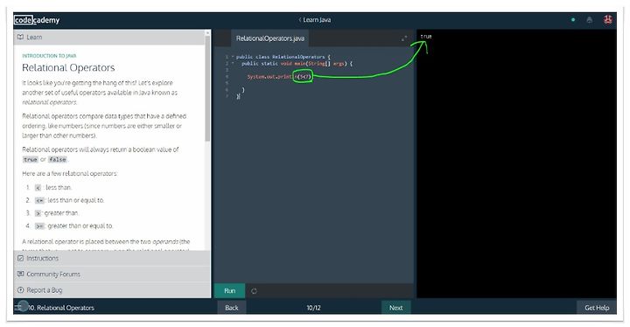Click the System.out.println code line
Image resolution: width=630 pixels, height=327 pixels.
279,76
